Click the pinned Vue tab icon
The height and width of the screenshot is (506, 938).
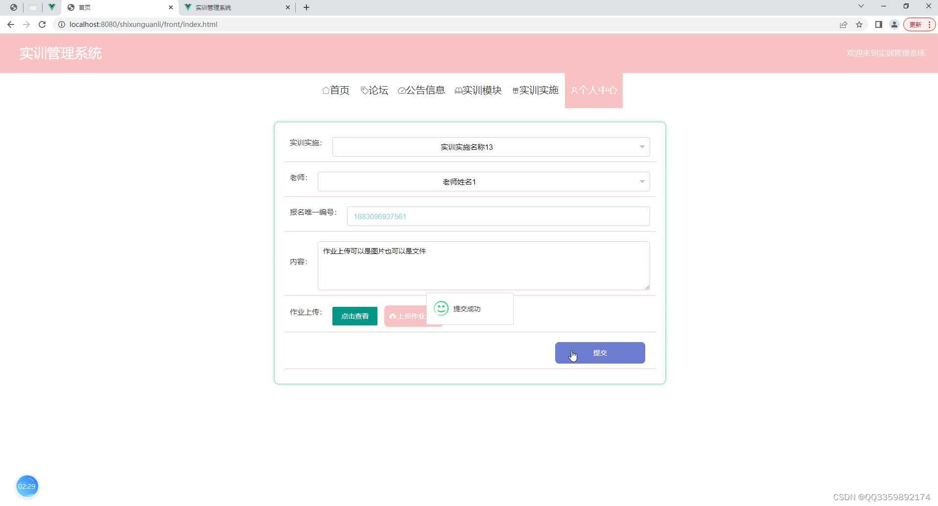pyautogui.click(x=51, y=7)
